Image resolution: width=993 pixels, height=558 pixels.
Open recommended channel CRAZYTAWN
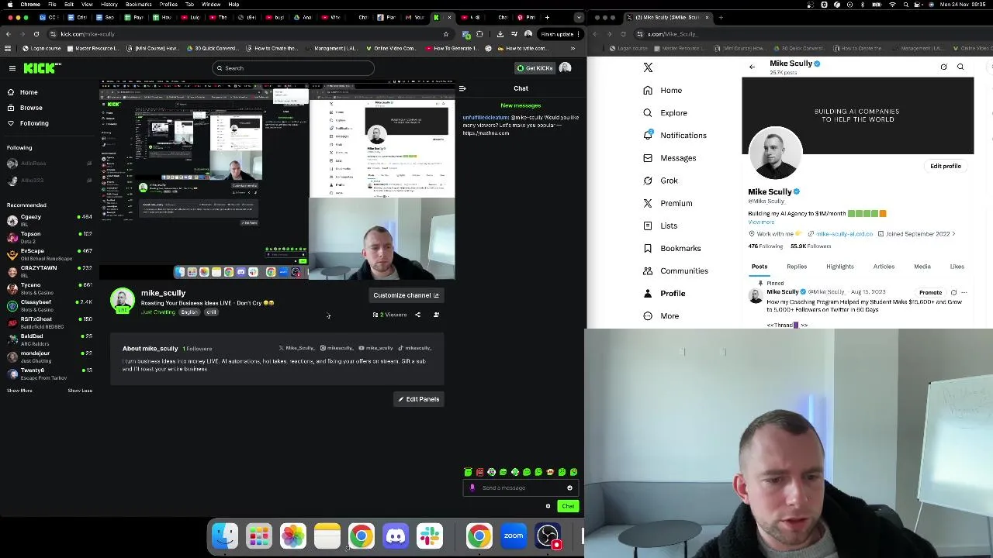[x=49, y=271]
